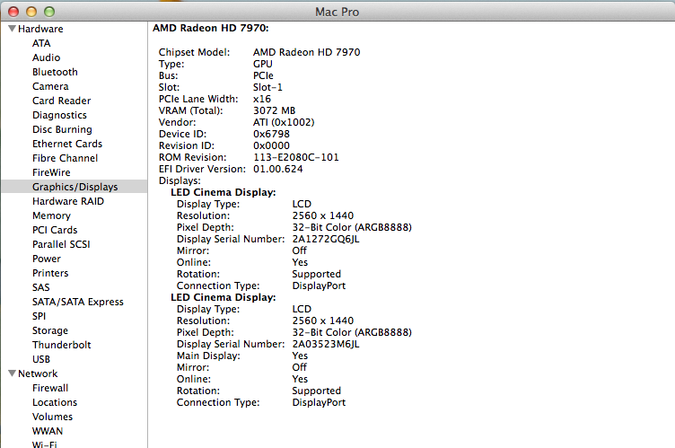Select Locations under Network

coord(55,402)
